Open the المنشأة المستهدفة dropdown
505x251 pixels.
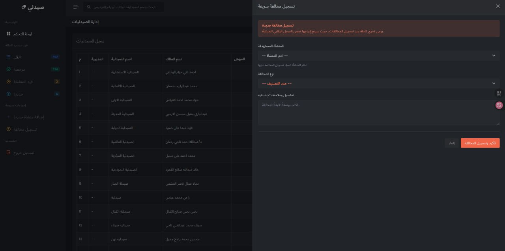point(379,56)
